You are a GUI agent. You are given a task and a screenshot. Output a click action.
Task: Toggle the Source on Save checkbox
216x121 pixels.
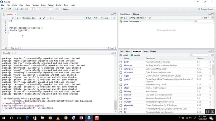click(x=22, y=18)
